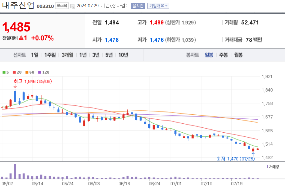Screen dimensions: 285x187
Task: Click the 하한가 1,039 lower limit text
Action: coord(180,40)
